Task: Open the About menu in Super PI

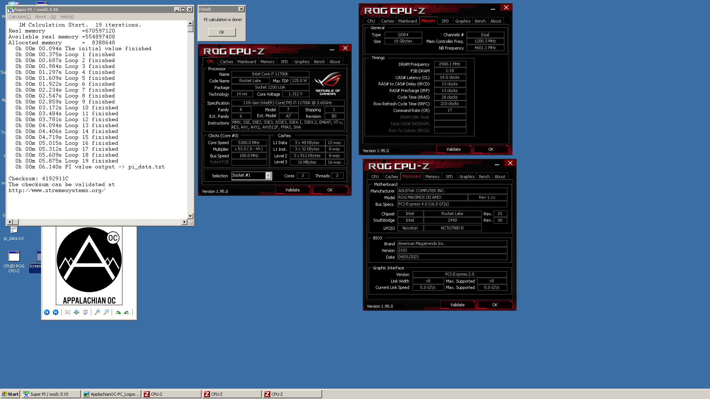Action: click(45, 17)
